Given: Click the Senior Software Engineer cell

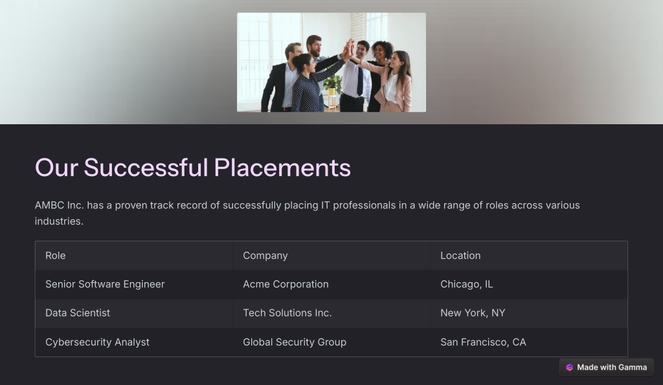Looking at the screenshot, I should 133,285.
